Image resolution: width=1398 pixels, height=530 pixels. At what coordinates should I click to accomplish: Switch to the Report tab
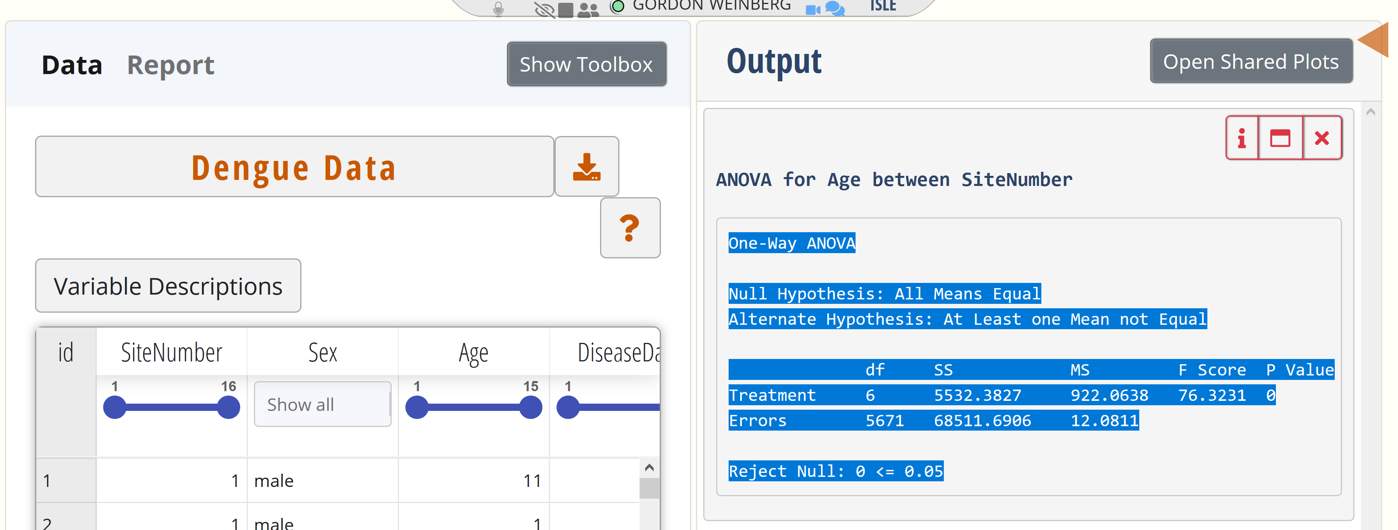click(170, 65)
